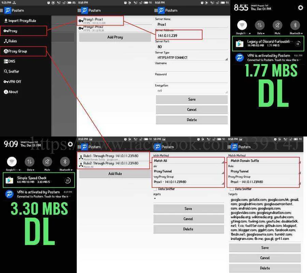This screenshot has height=273, width=307.
Task: Cancel editing the Prox1 server
Action: coord(192,110)
